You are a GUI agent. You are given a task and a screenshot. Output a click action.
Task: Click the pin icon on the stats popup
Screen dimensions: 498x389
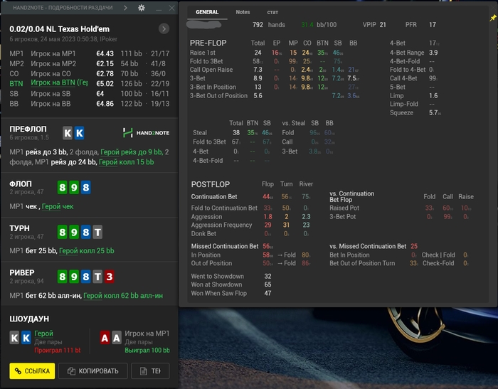click(493, 17)
